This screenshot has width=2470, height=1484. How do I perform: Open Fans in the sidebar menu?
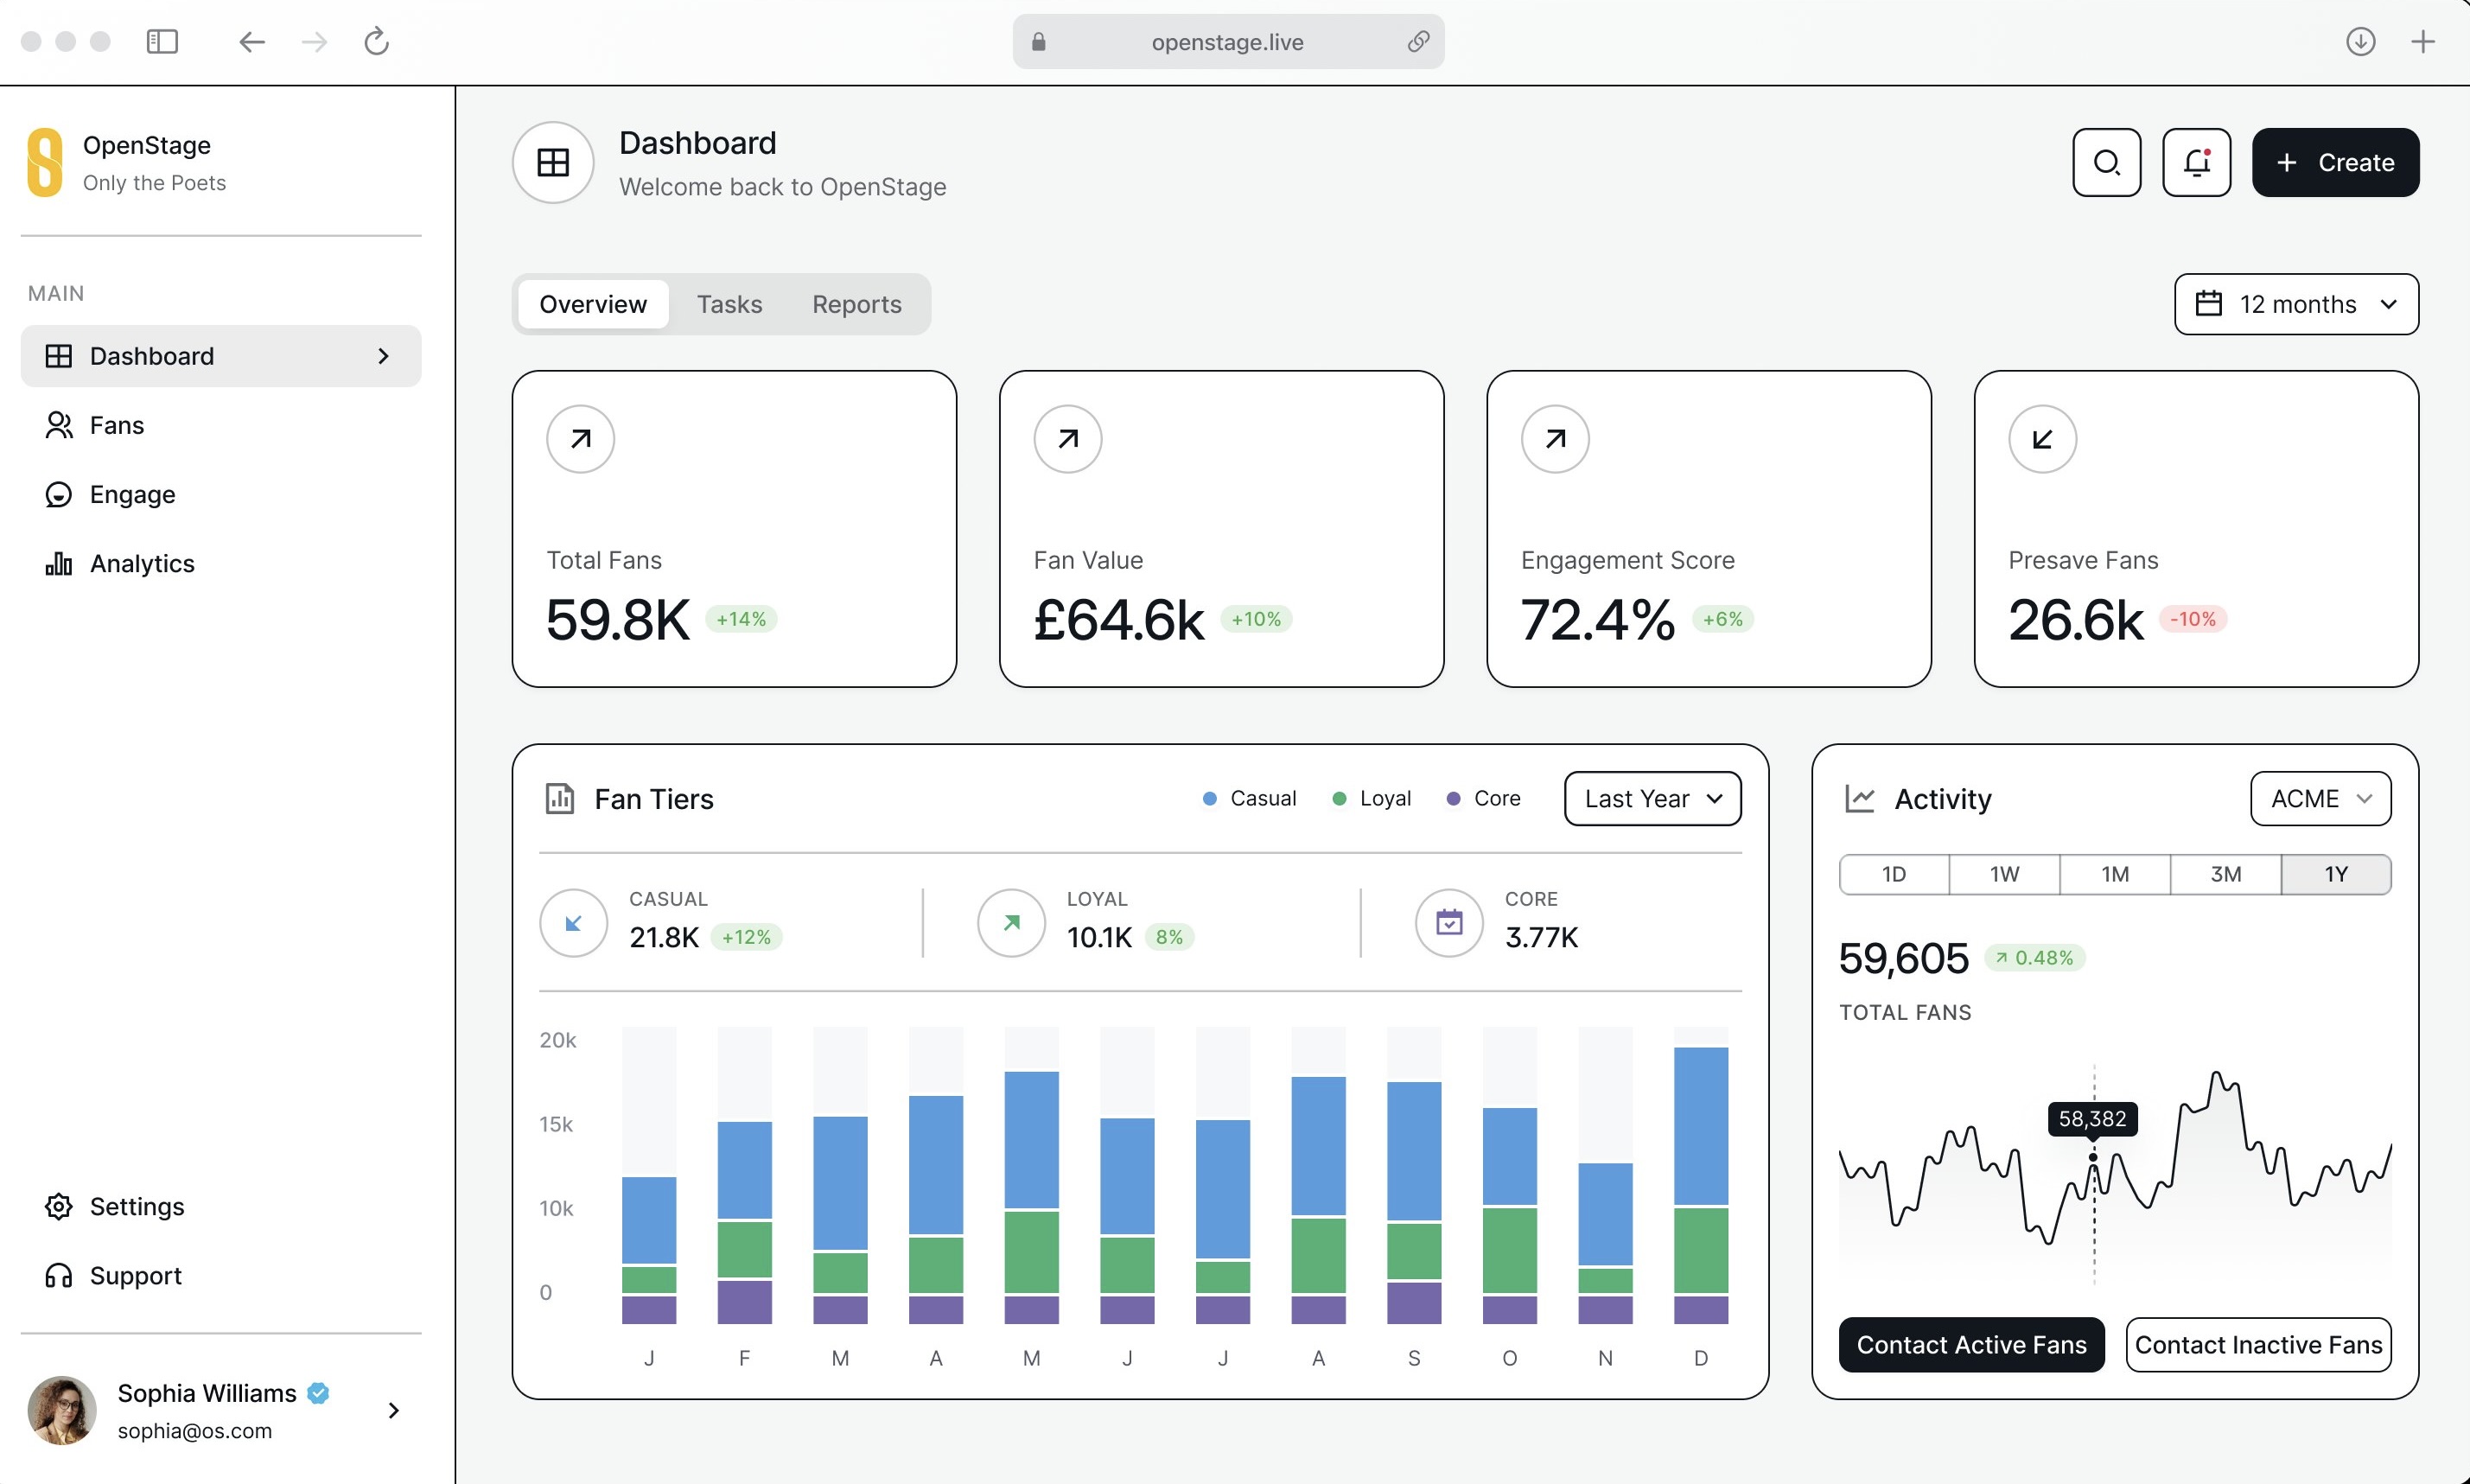tap(220, 425)
